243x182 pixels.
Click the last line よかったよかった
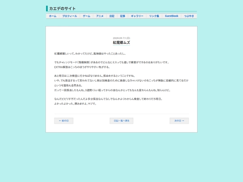76,104
